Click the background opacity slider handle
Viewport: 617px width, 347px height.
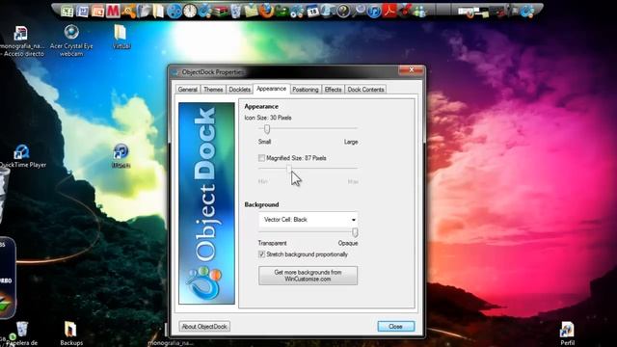point(355,232)
